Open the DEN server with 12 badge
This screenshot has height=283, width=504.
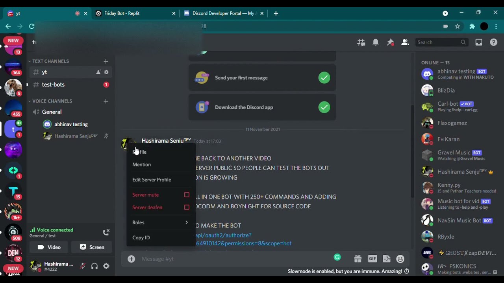pos(13,253)
